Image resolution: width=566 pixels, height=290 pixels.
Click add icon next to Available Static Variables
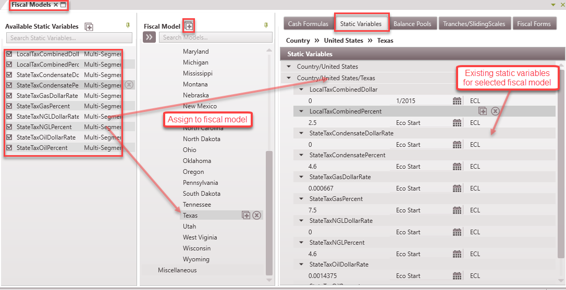pos(89,27)
